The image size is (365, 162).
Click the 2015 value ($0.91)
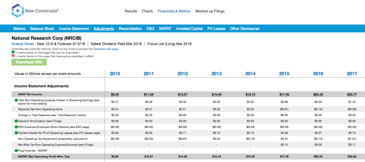point(284,109)
